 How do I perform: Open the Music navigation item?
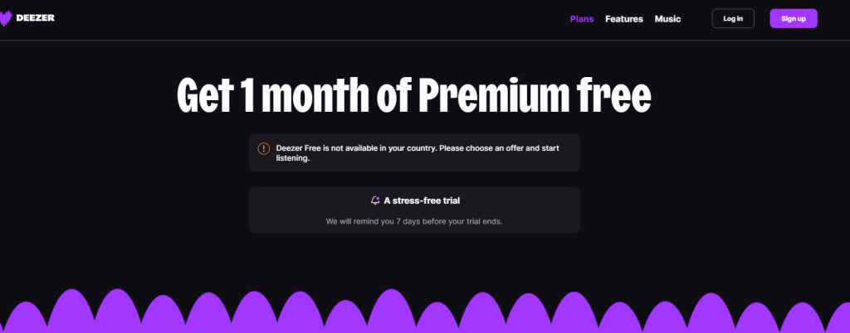point(667,19)
